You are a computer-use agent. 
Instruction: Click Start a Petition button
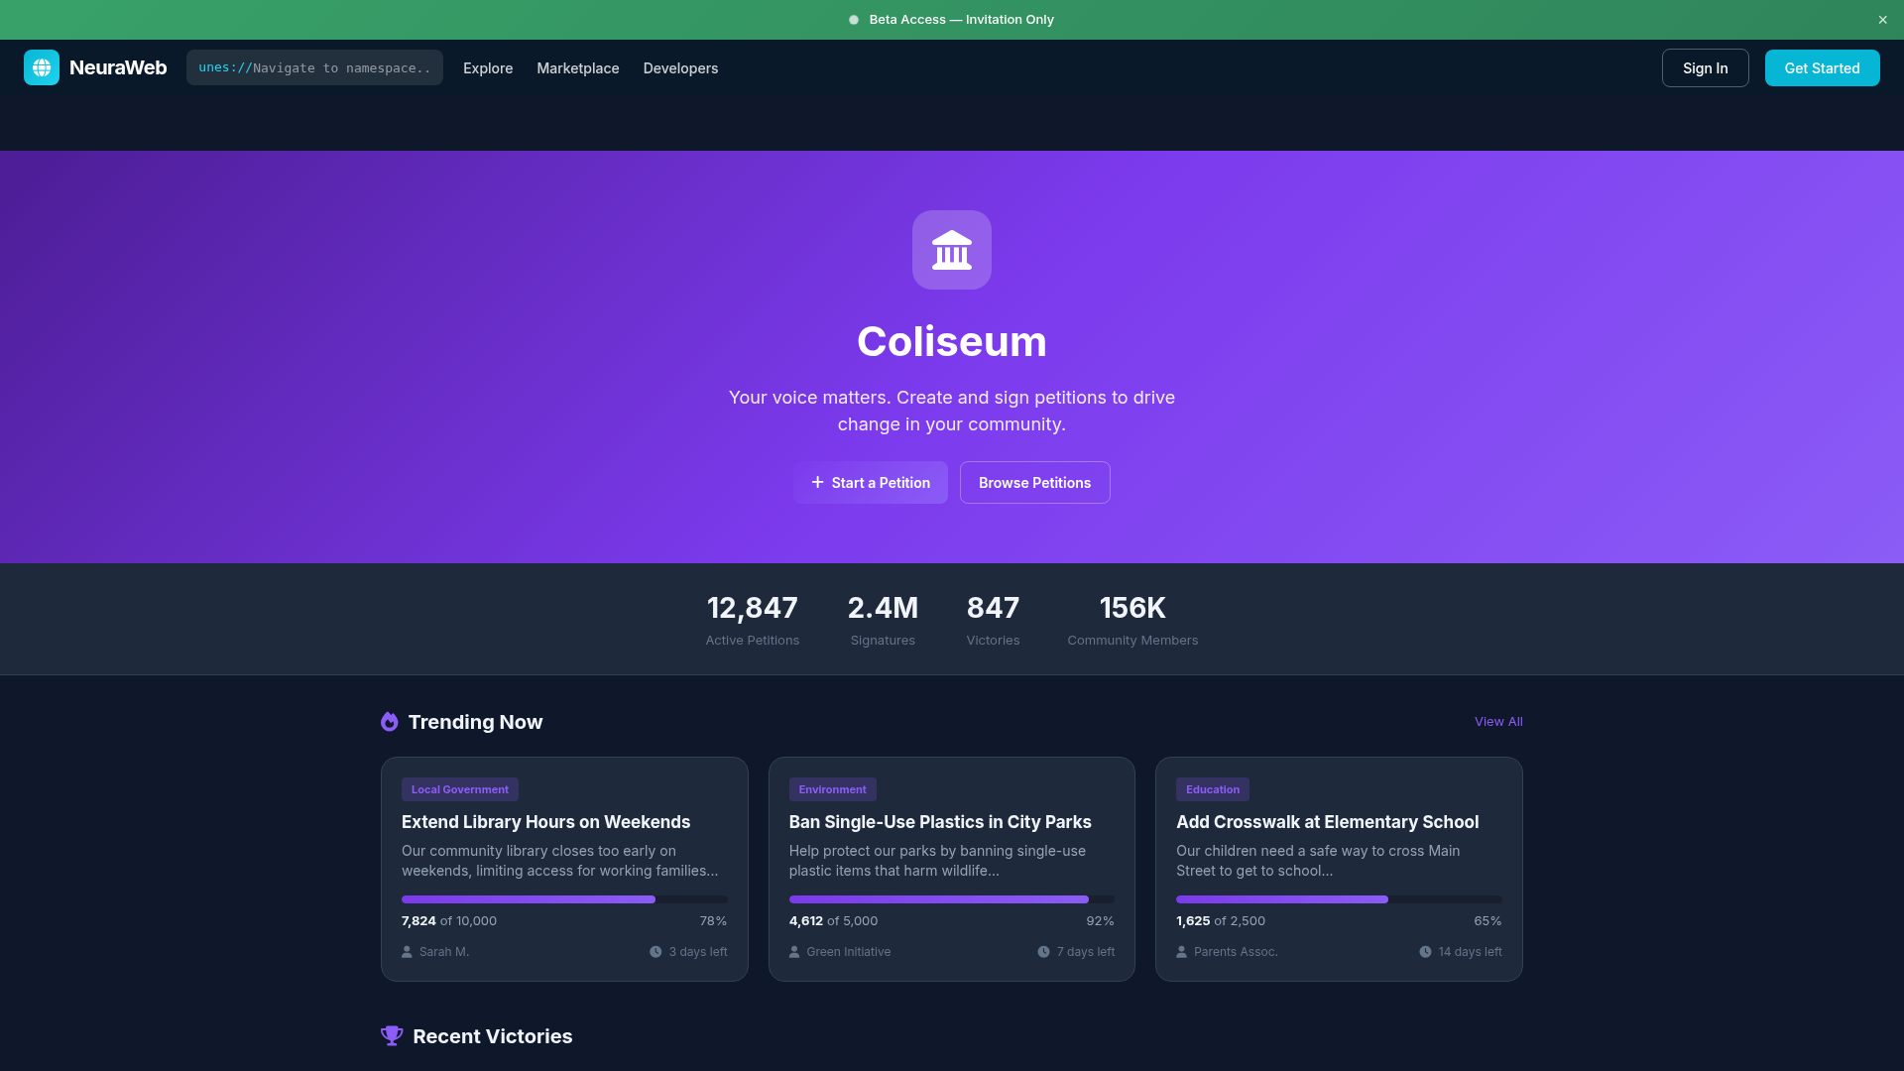(x=871, y=482)
